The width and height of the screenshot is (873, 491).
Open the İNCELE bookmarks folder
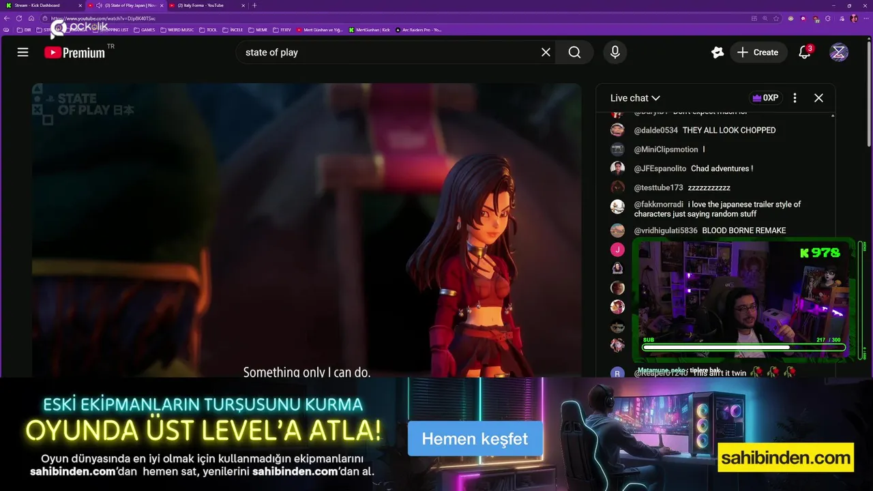233,30
